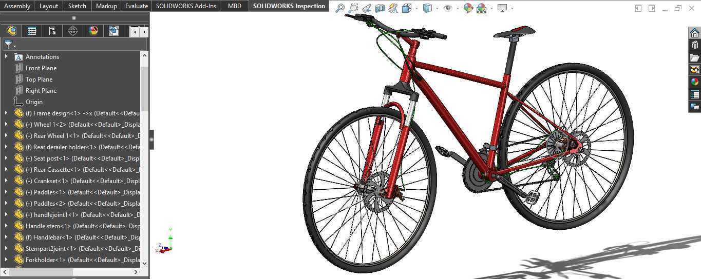Click the sixth manager tab cube icon
Image resolution: width=701 pixels, height=279 pixels.
[x=114, y=31]
